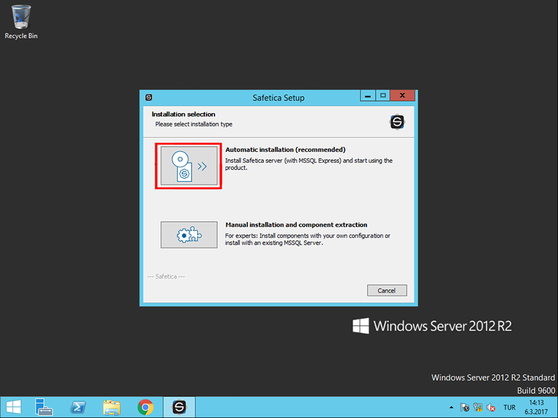This screenshot has height=418, width=558.
Task: Open the Safetica title bar system icon
Action: click(149, 97)
